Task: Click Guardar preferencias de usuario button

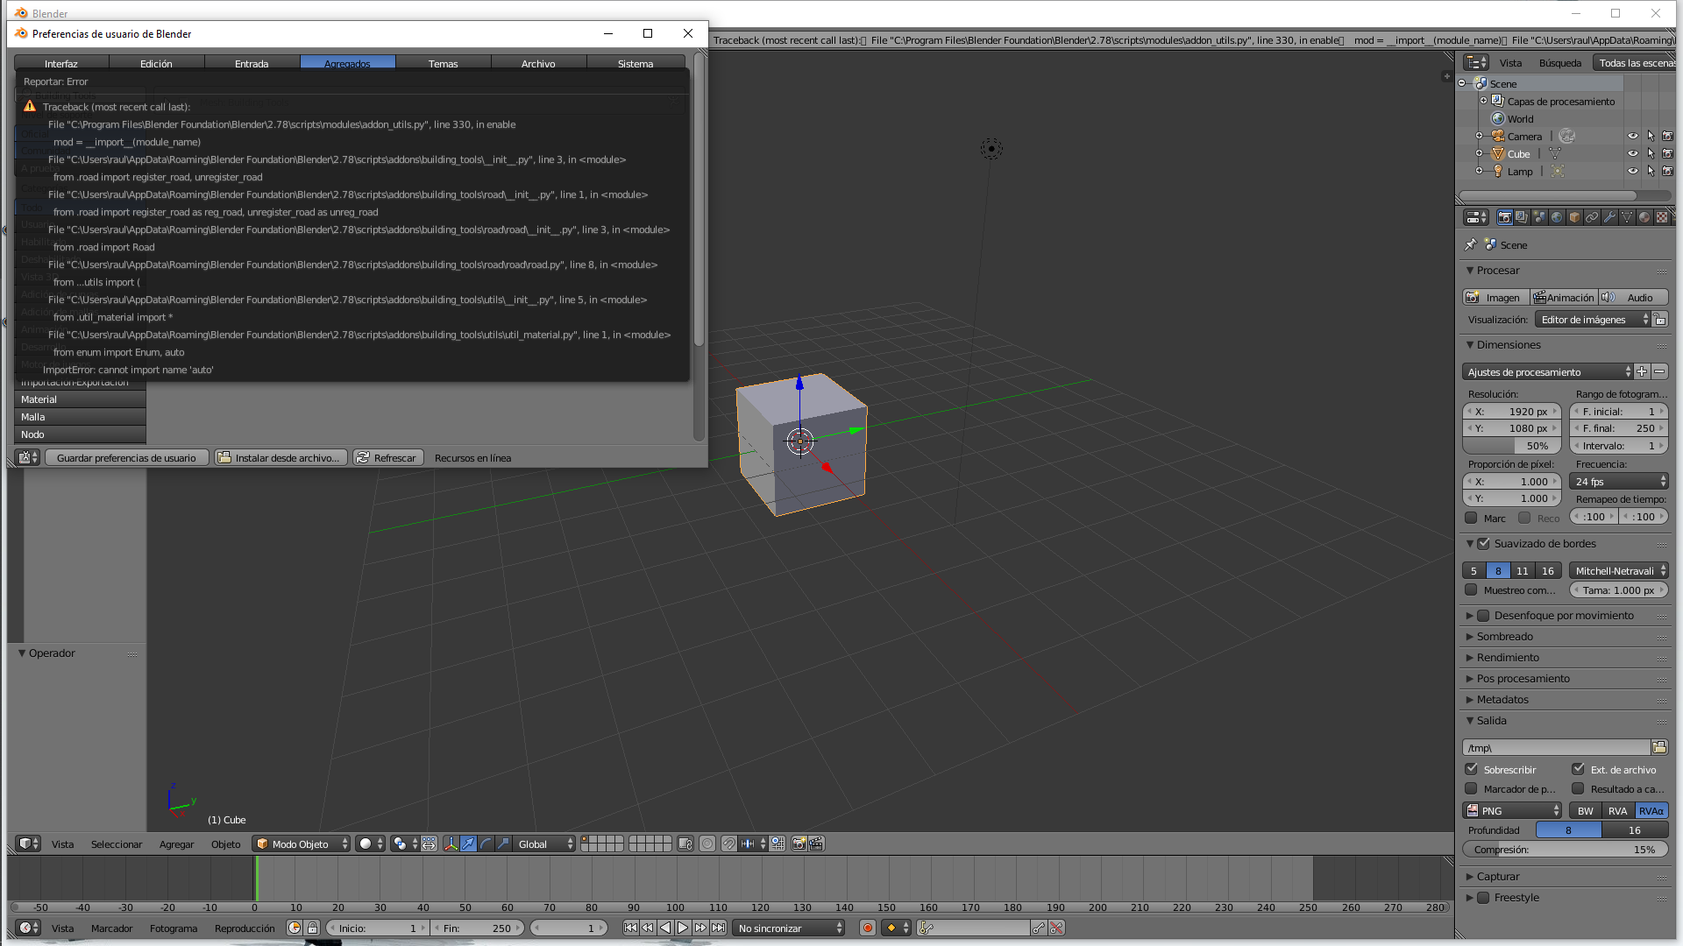Action: click(126, 457)
